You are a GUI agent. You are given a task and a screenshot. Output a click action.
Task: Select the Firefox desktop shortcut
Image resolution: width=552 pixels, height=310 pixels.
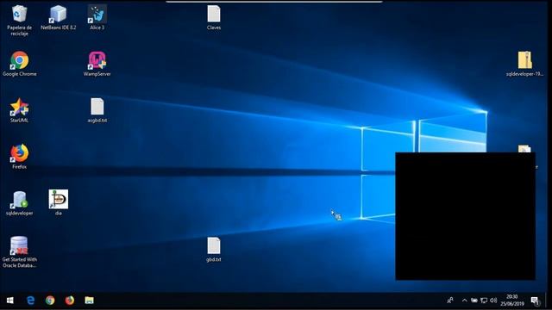point(19,157)
